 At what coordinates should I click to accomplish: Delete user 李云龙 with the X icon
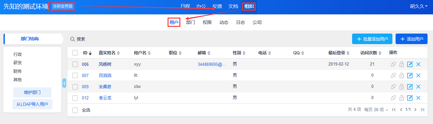[418, 98]
